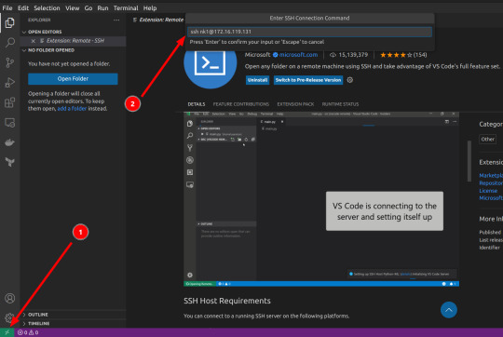The width and height of the screenshot is (503, 337).
Task: Click the Open Folder button
Action: [x=73, y=79]
